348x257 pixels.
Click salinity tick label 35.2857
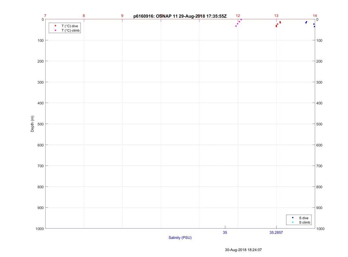(276, 233)
